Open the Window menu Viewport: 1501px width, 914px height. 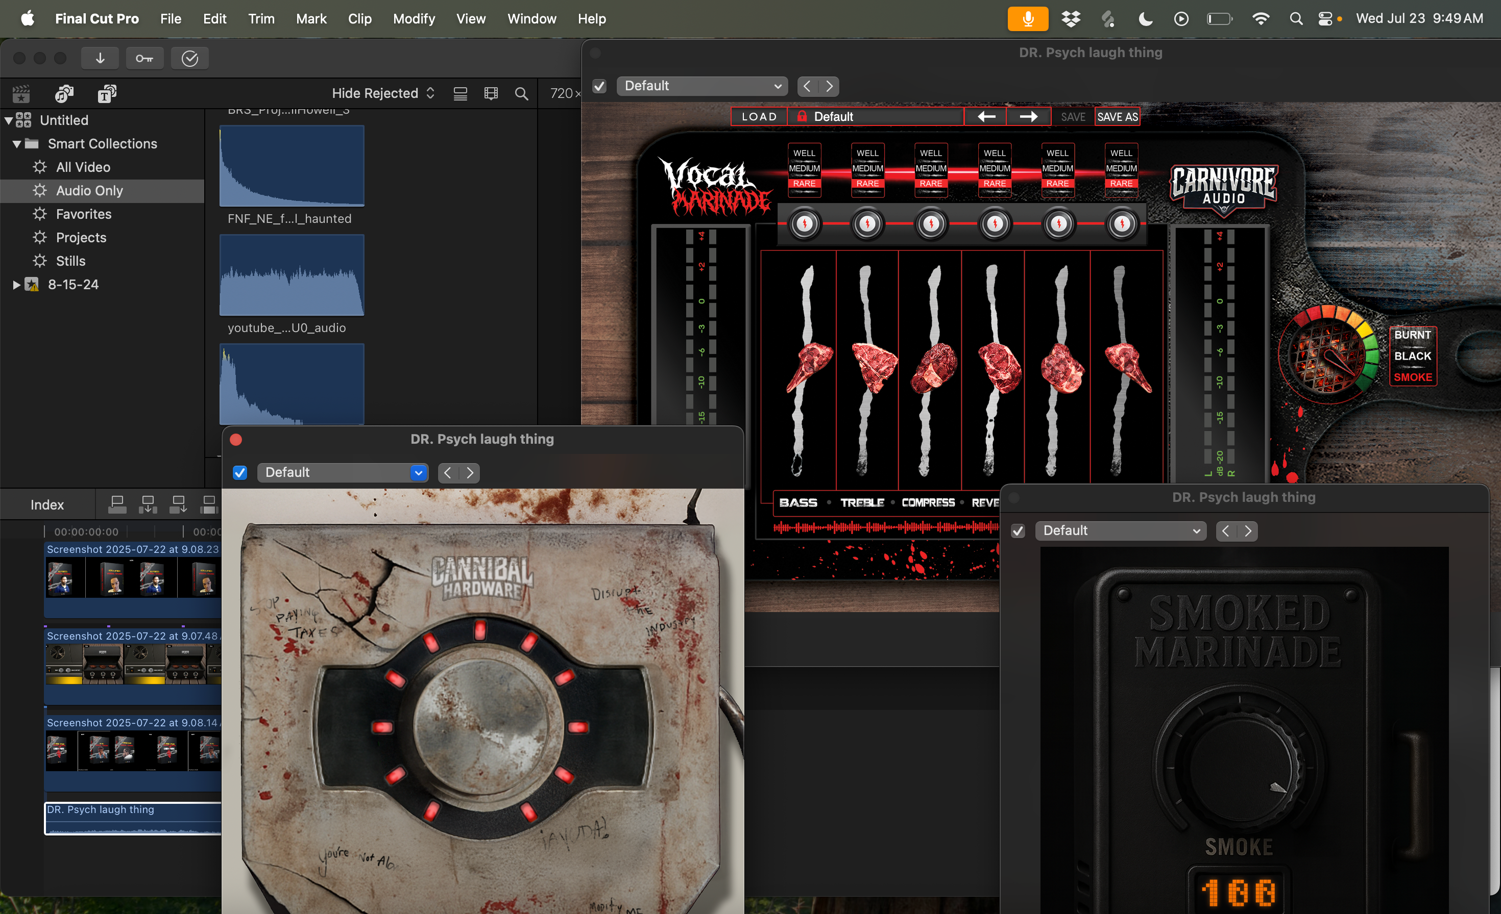click(x=531, y=19)
